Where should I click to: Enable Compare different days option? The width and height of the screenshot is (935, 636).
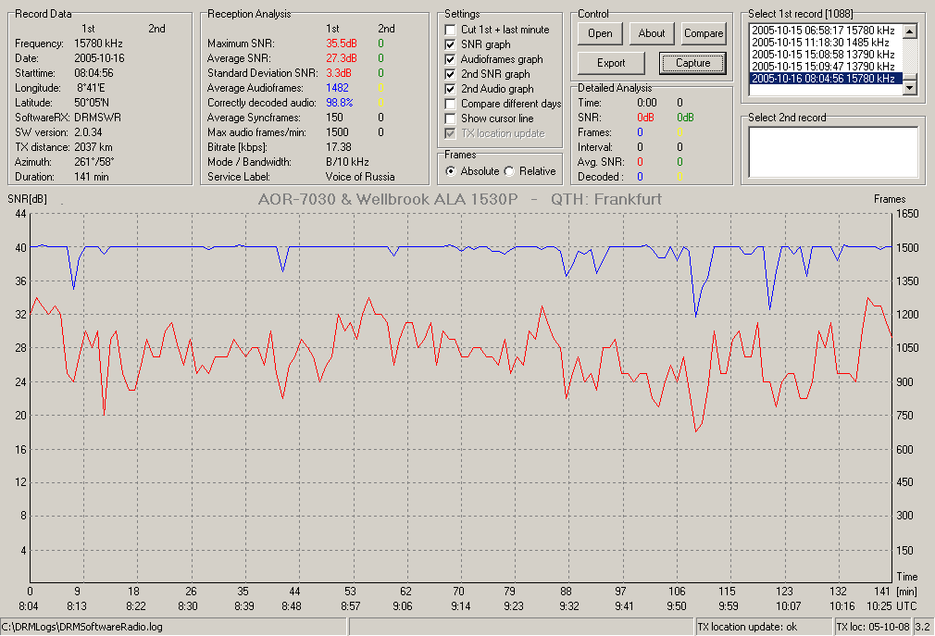450,104
